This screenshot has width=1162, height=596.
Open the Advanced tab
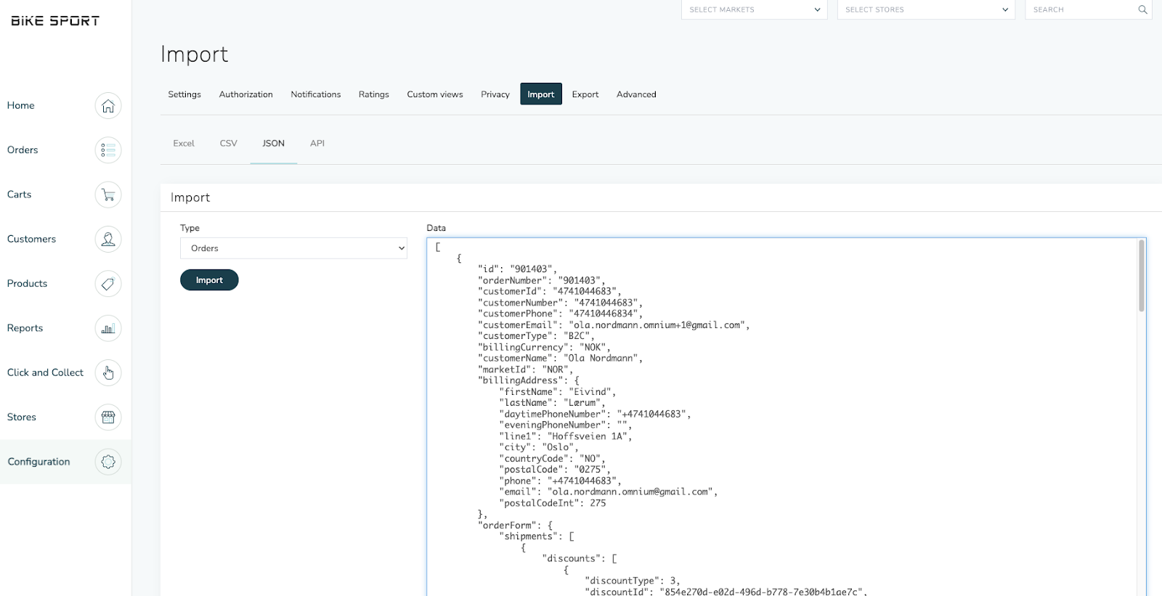tap(636, 94)
